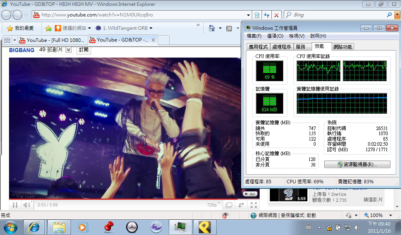
Task: Toggle Compatibility View with the torn-page icon
Action: coord(257,15)
